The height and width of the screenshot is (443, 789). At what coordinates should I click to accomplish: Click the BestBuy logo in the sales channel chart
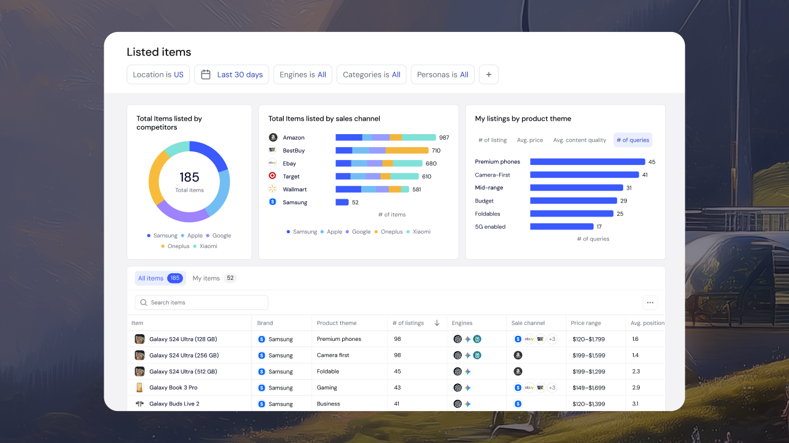pyautogui.click(x=272, y=150)
